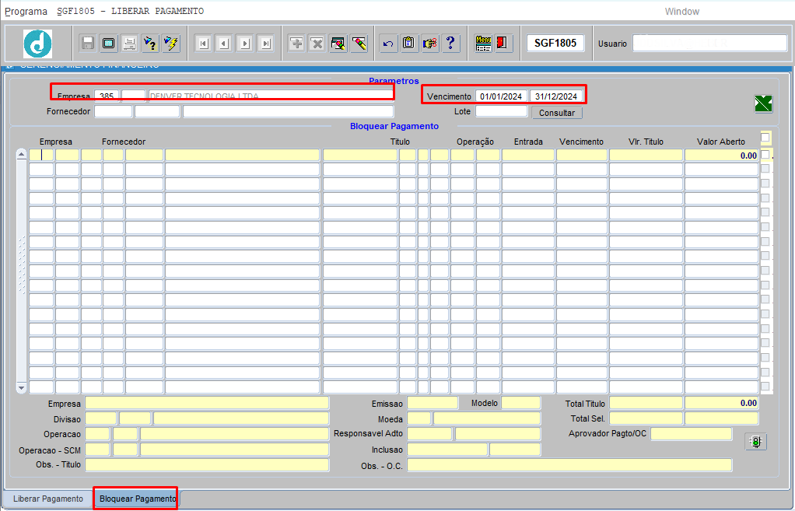Image resolution: width=795 pixels, height=511 pixels.
Task: Click the Parametros section title
Action: [394, 81]
